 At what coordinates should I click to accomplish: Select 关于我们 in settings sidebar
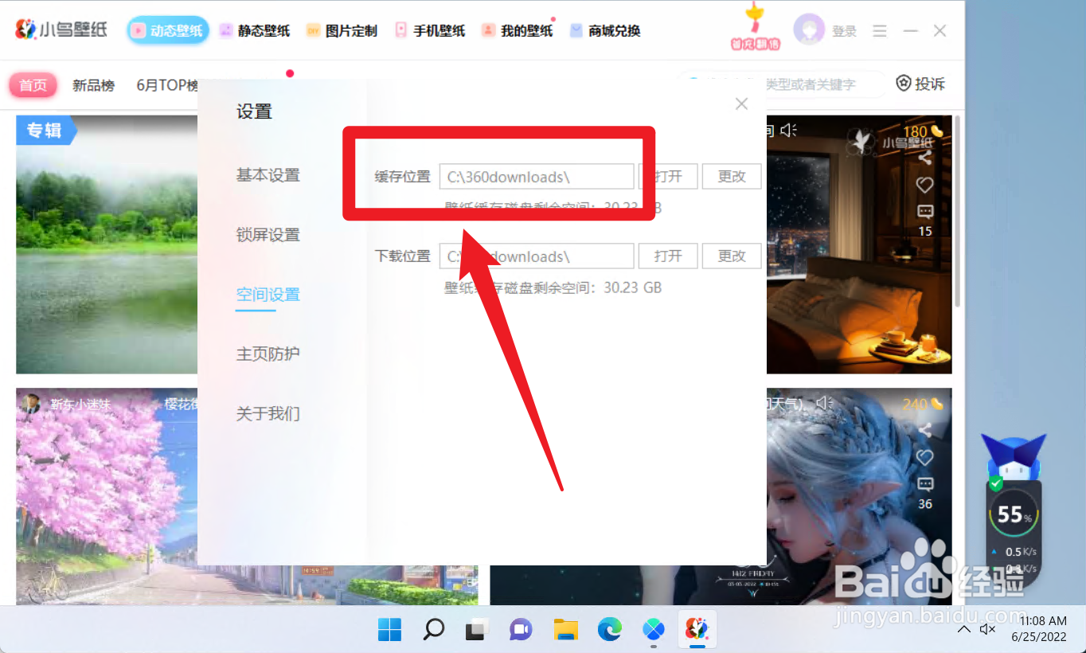268,413
